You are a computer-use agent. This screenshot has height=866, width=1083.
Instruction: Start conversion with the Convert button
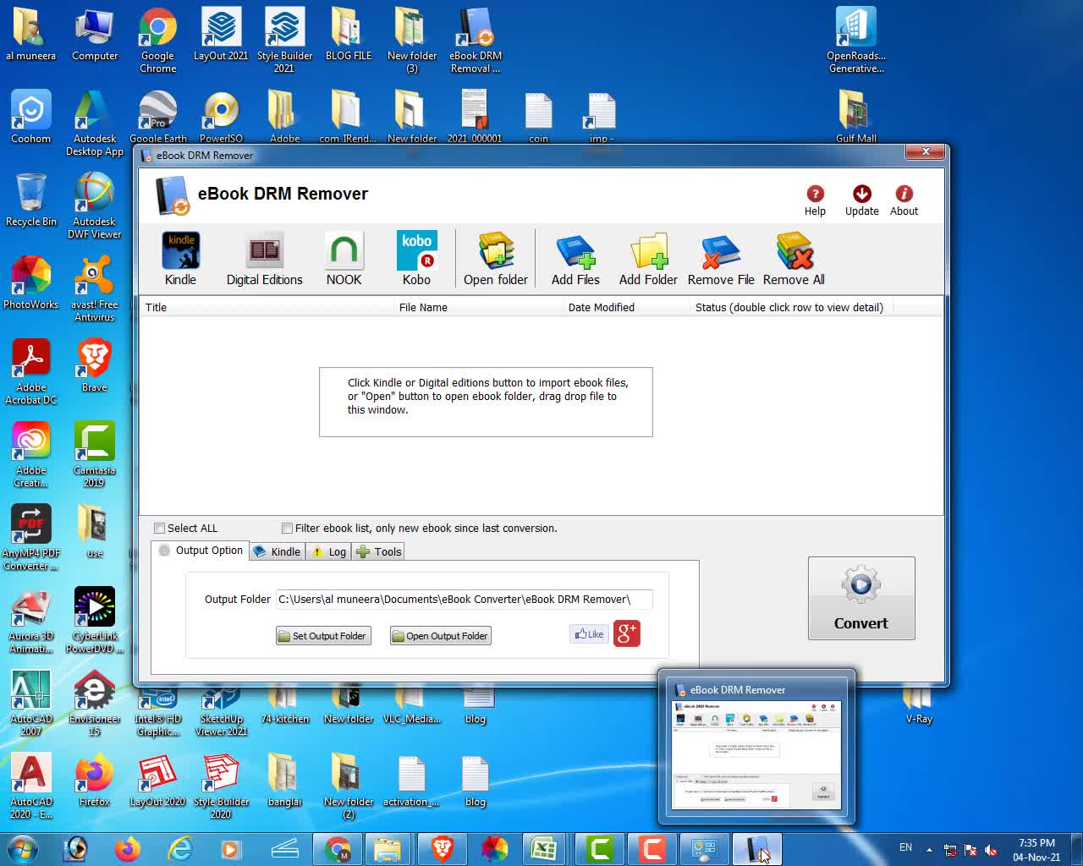click(x=861, y=598)
